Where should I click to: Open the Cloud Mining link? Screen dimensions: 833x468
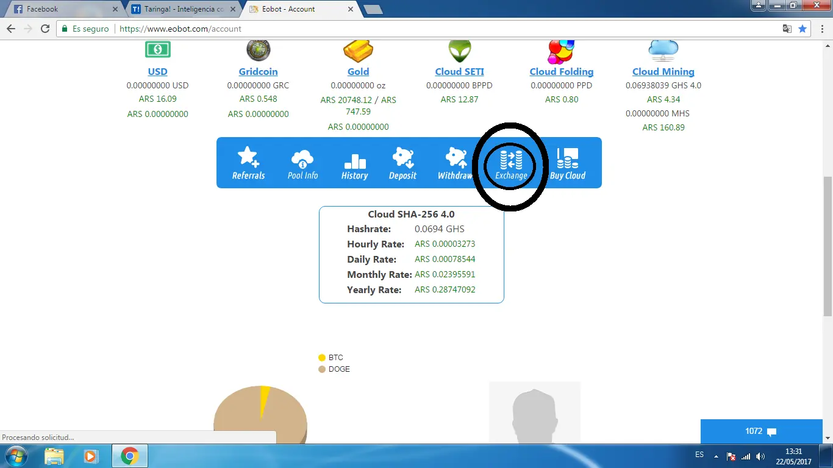pyautogui.click(x=663, y=71)
